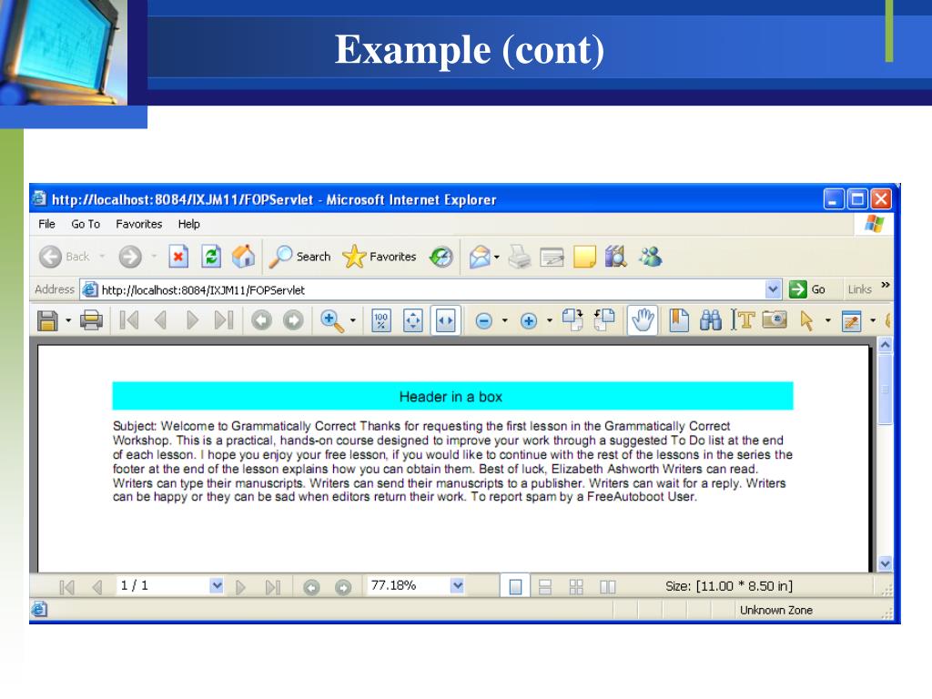The height and width of the screenshot is (699, 932).
Task: Click the Refresh page icon
Action: tap(211, 257)
